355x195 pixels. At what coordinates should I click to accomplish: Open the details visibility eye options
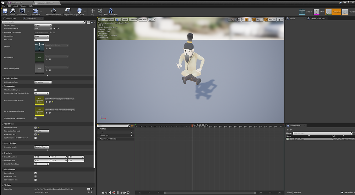[92, 22]
